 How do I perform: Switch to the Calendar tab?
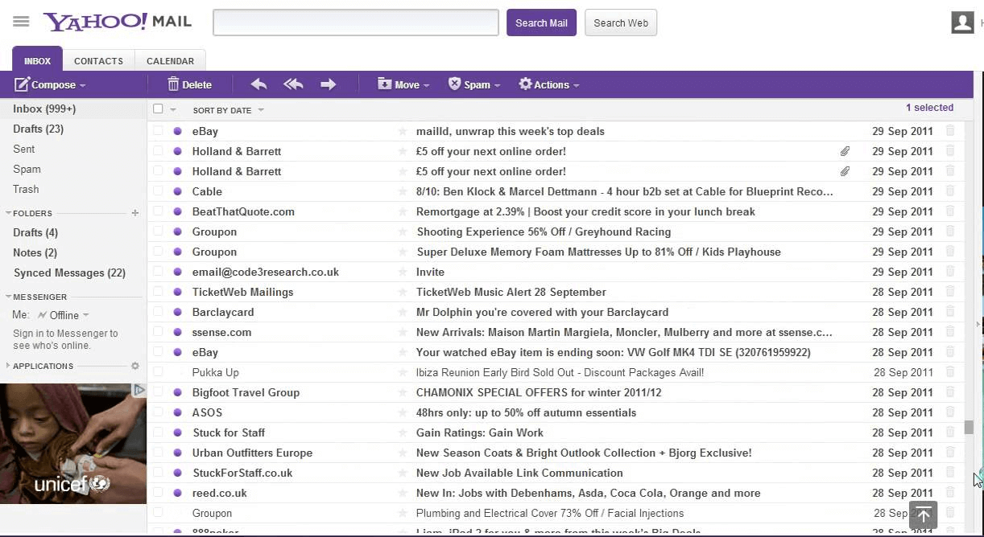point(170,61)
